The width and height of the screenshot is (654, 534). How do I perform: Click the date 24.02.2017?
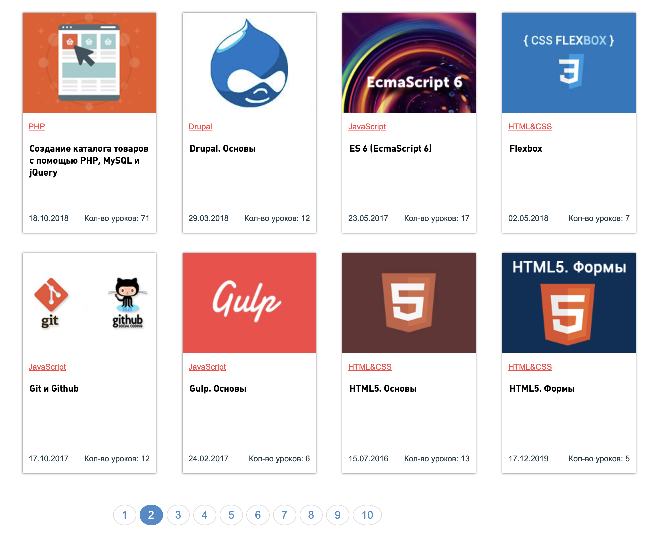click(x=209, y=459)
